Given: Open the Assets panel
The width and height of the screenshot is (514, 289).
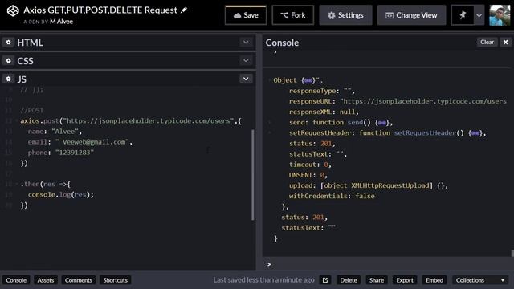Looking at the screenshot, I should (x=45, y=280).
